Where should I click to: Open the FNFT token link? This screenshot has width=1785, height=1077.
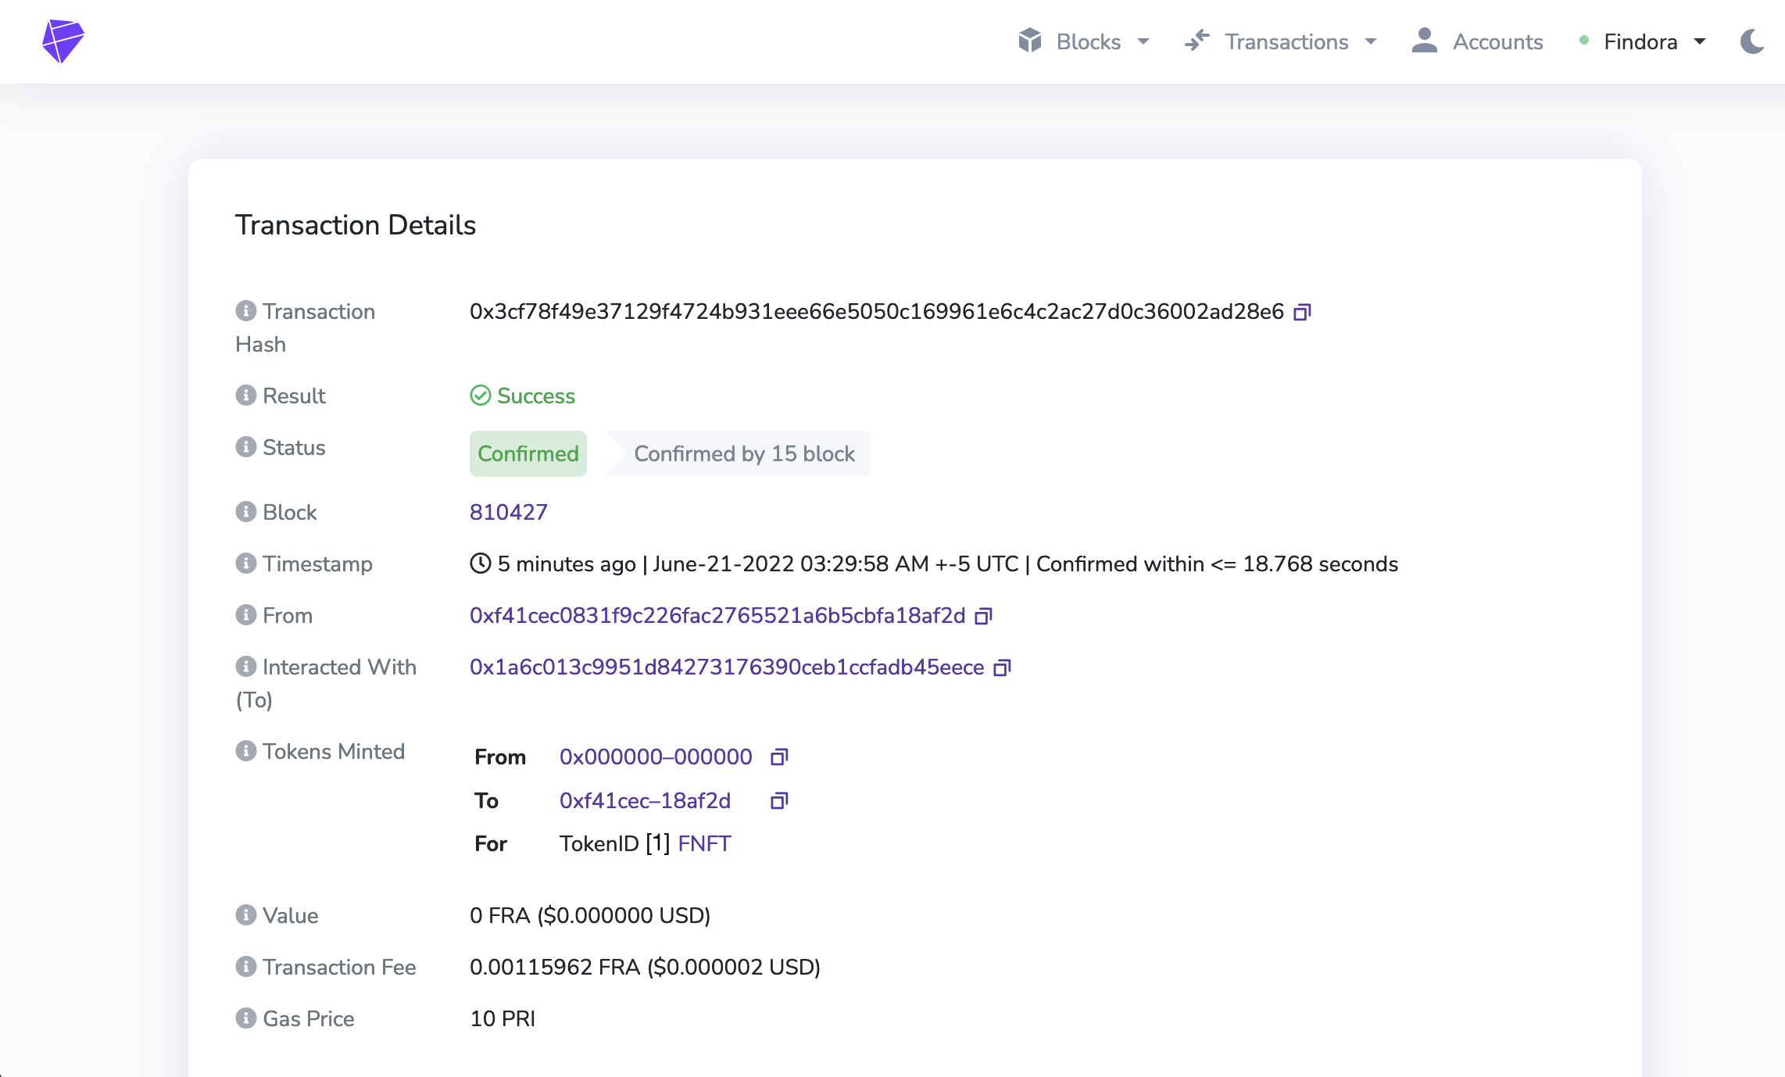click(704, 844)
